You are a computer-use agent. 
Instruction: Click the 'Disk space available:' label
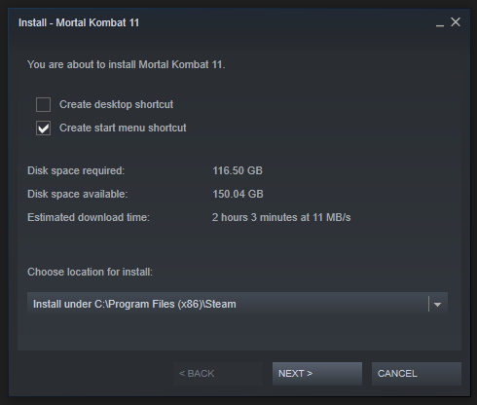pyautogui.click(x=78, y=194)
